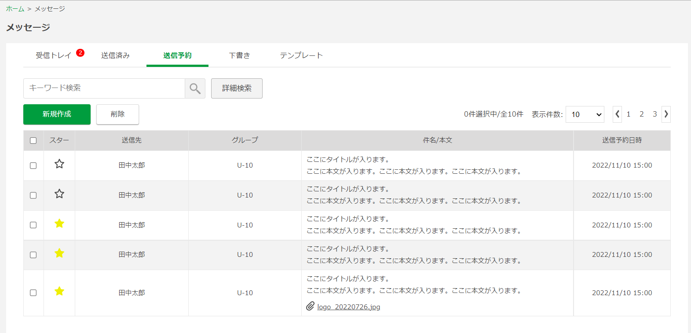Click the 送信予約日時 column header
This screenshot has width=691, height=333.
(x=622, y=140)
